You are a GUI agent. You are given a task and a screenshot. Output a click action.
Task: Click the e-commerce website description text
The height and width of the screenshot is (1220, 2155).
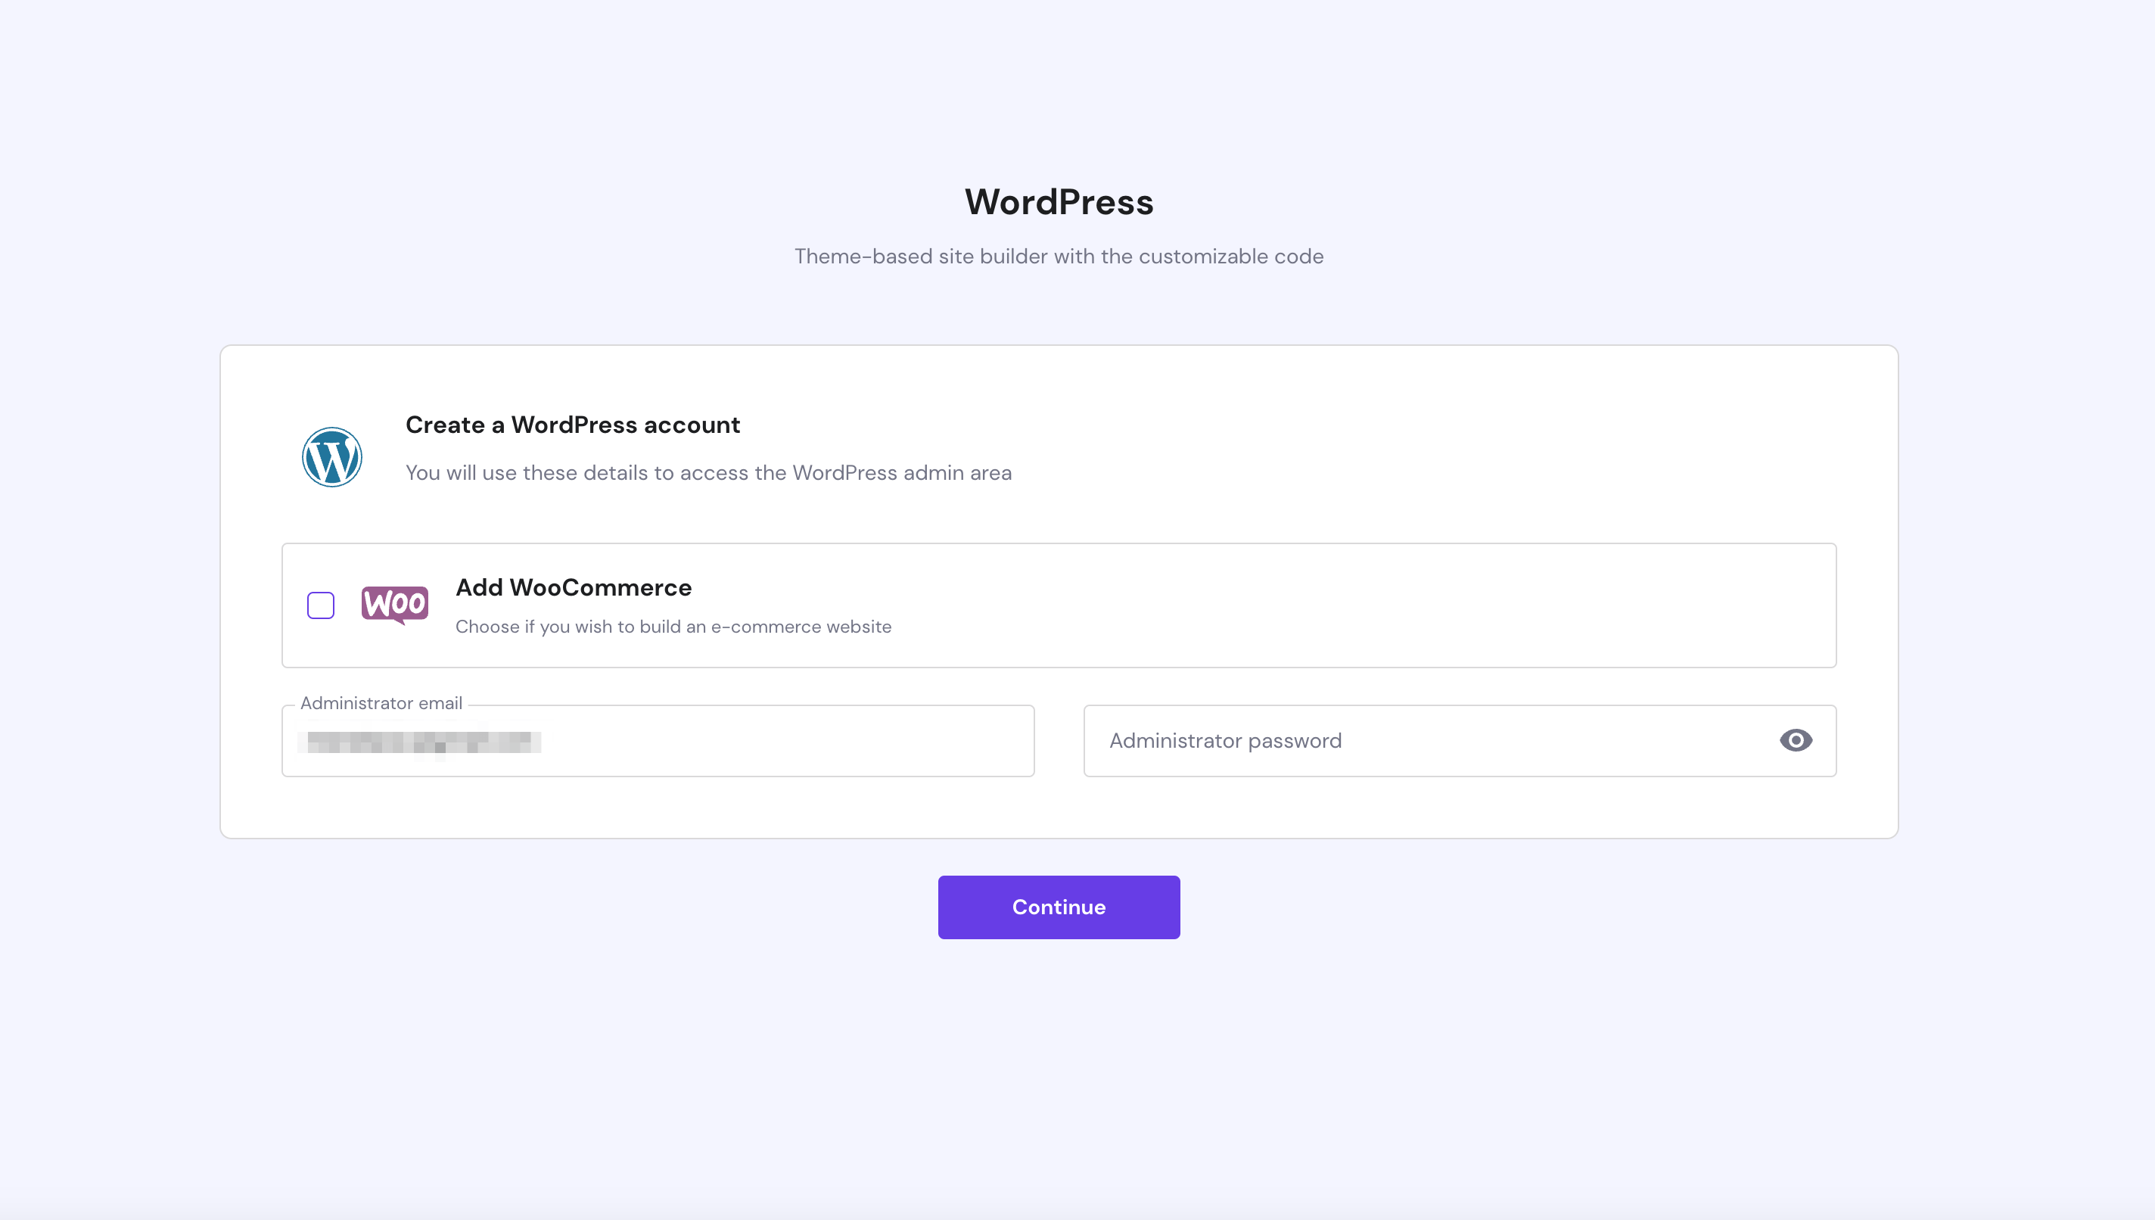[x=673, y=627]
